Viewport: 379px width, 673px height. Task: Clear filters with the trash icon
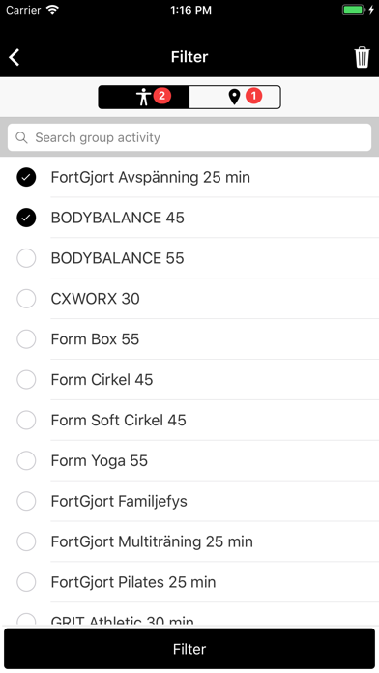362,57
